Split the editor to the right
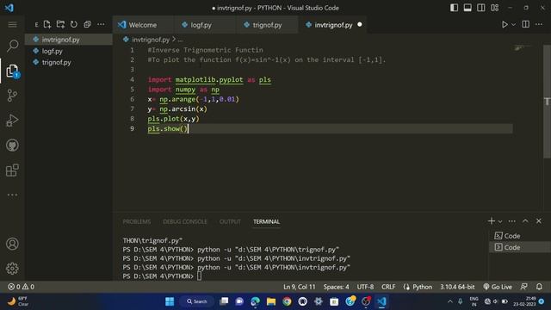The image size is (551, 310). (x=526, y=24)
